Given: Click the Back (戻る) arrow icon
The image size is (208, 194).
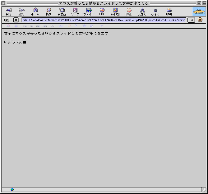Looking at the screenshot, I should tap(9, 10).
